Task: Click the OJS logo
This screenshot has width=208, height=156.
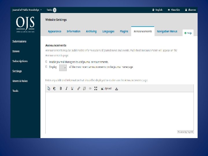Action: (x=25, y=24)
